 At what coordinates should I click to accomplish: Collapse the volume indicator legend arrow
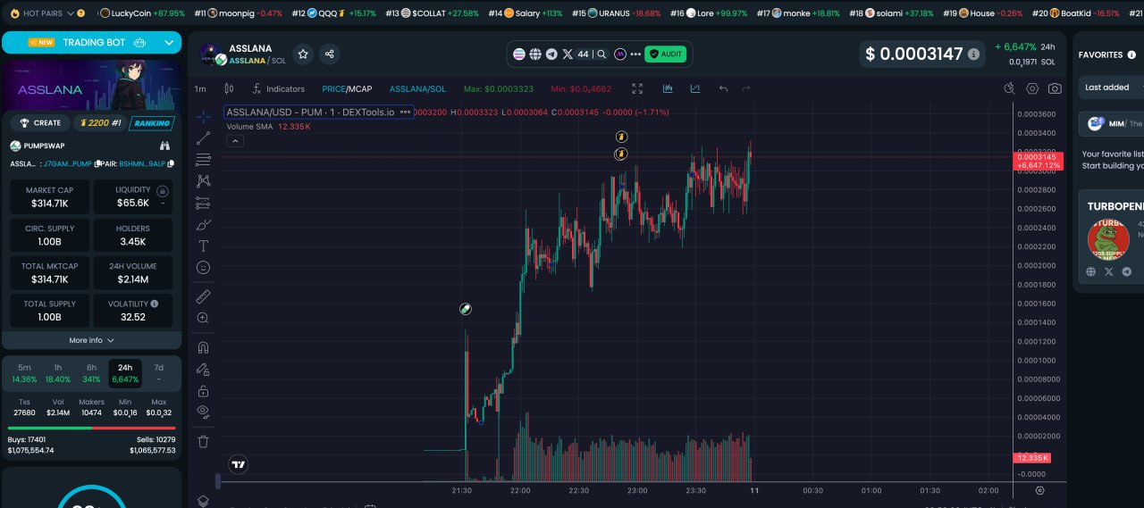coord(235,141)
